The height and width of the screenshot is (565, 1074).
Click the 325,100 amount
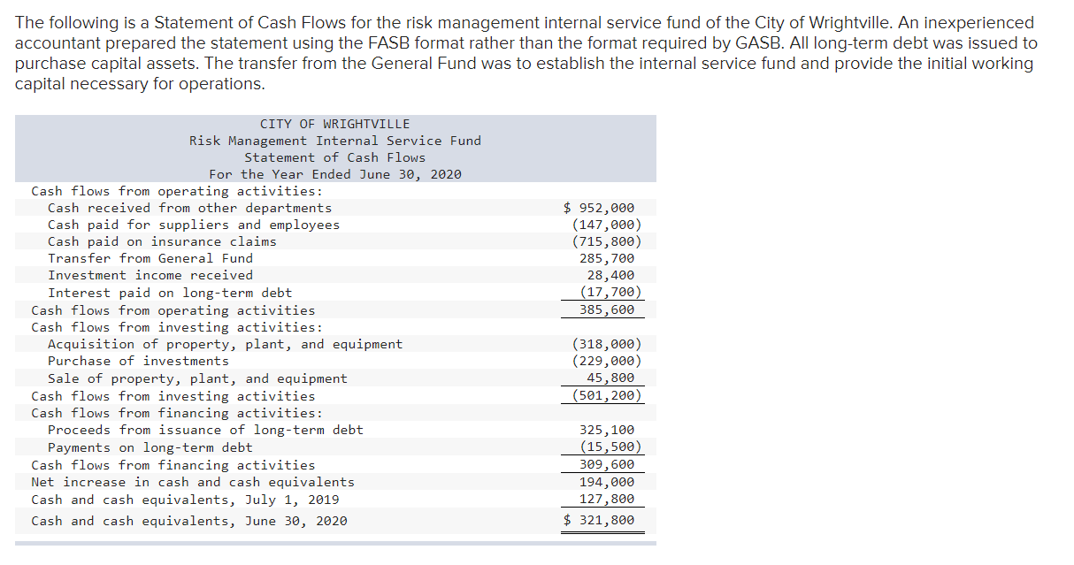pos(607,430)
